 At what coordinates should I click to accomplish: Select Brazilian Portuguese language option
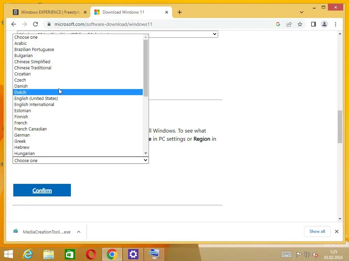coord(78,49)
